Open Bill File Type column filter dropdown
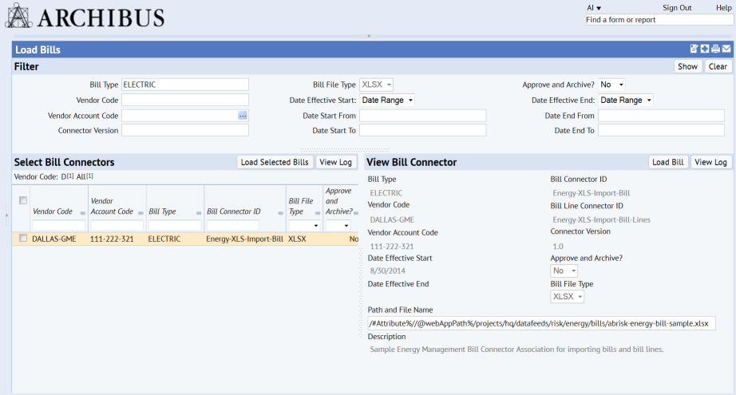Screen dimensions: 736x395 pyautogui.click(x=305, y=226)
